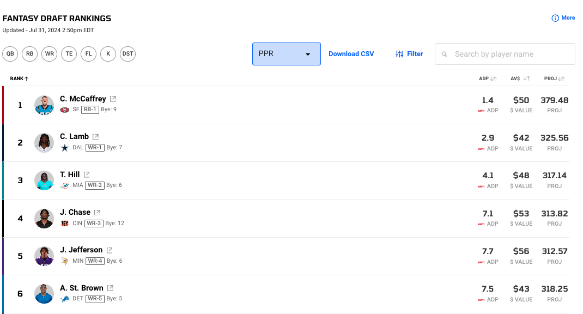Enable the DST position filter
The height and width of the screenshot is (314, 583).
coord(127,54)
